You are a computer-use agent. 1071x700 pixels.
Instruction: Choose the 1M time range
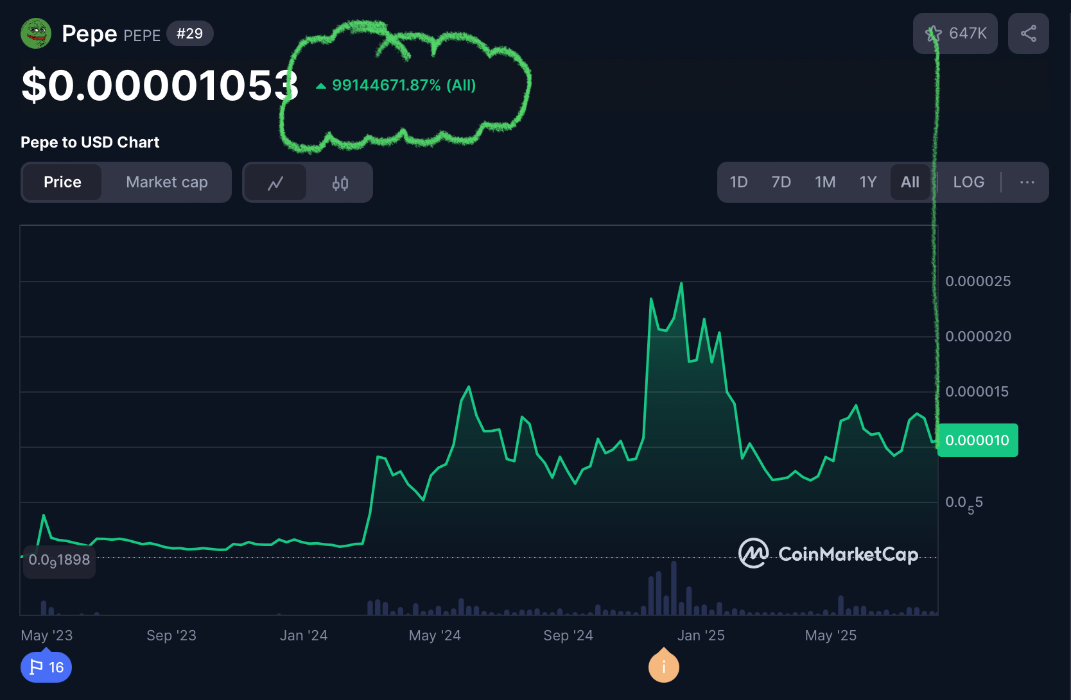coord(825,182)
